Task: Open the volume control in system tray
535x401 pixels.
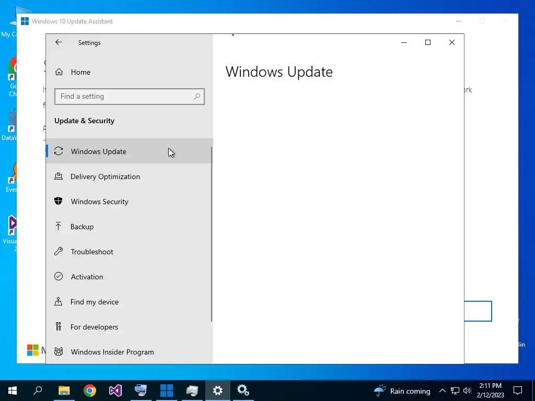Action: click(467, 391)
